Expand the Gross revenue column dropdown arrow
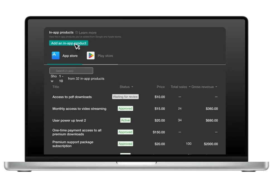The image size is (273, 174). pyautogui.click(x=216, y=87)
